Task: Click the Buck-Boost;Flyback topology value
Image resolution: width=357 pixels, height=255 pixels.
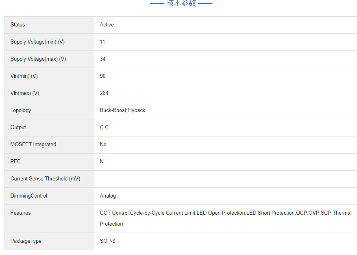Action: (122, 110)
